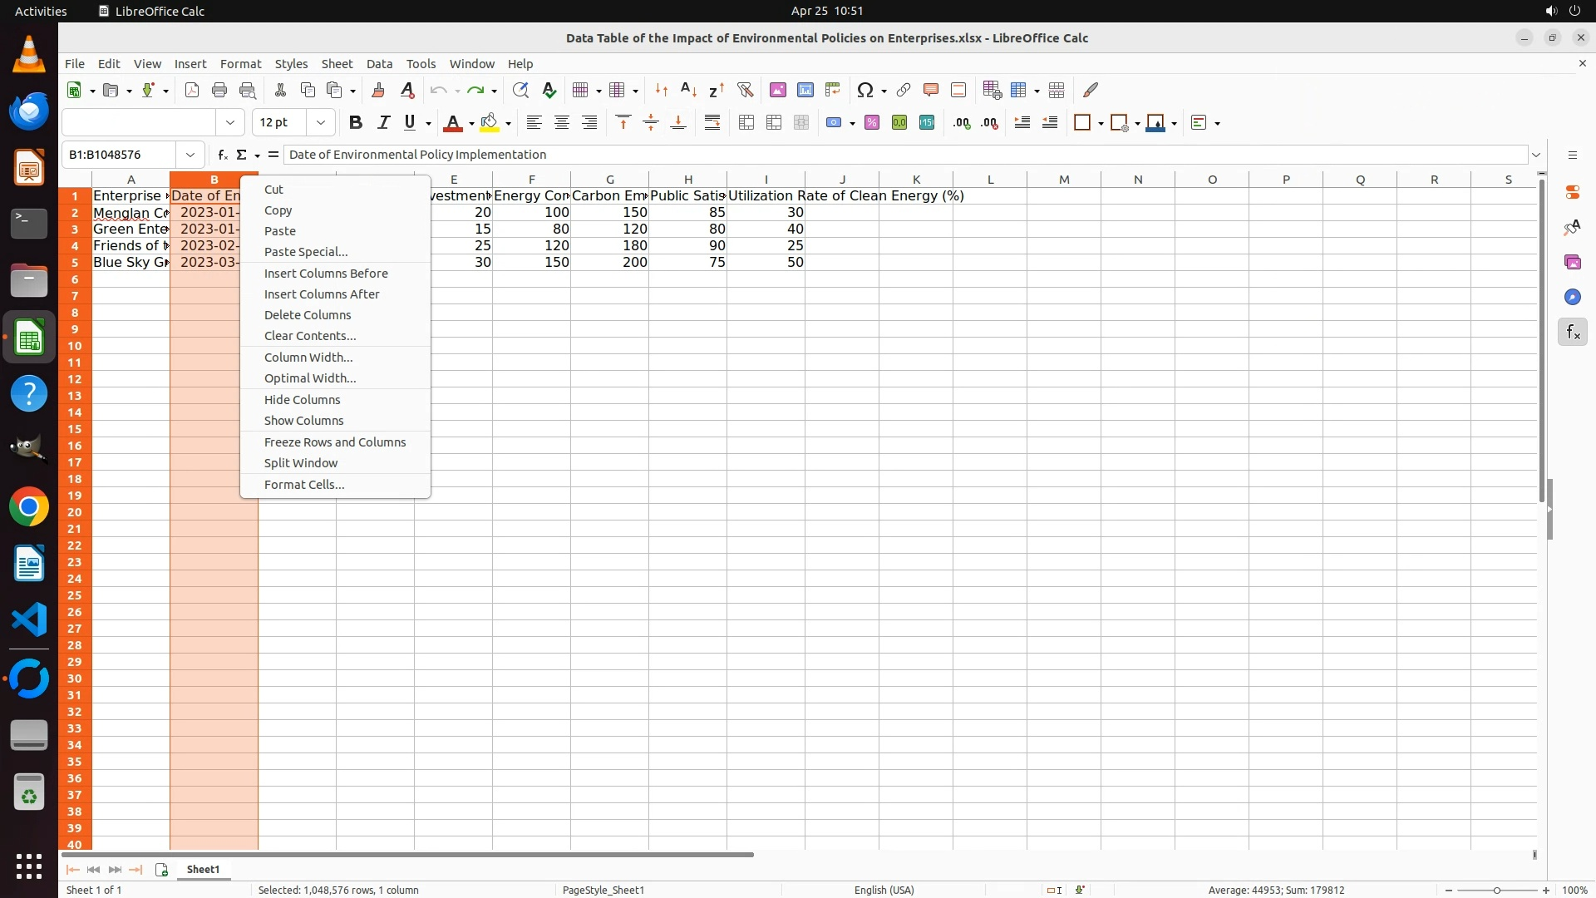The width and height of the screenshot is (1596, 898).
Task: Open the sidebar Functions panel icon
Action: coord(1572,333)
